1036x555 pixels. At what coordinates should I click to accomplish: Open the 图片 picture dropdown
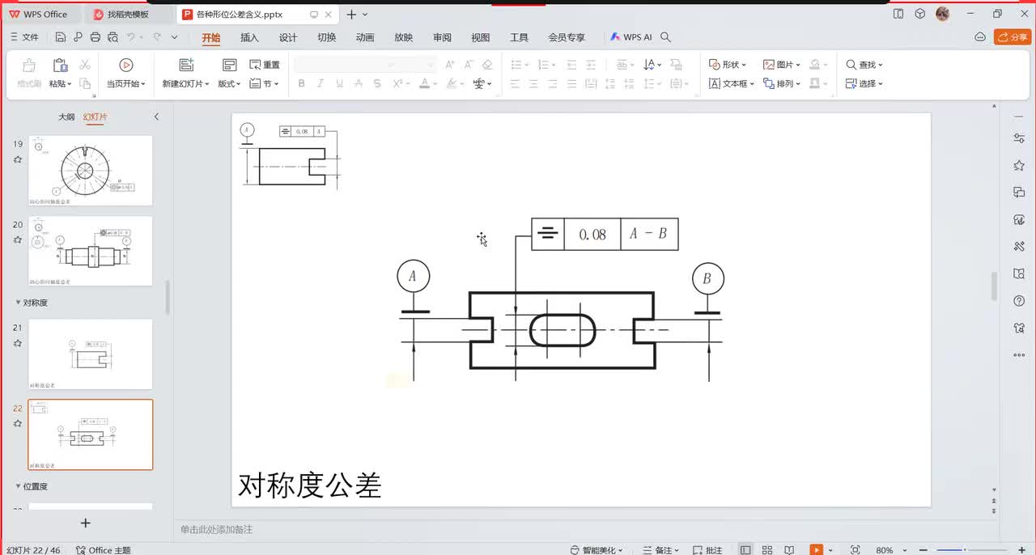(x=782, y=65)
